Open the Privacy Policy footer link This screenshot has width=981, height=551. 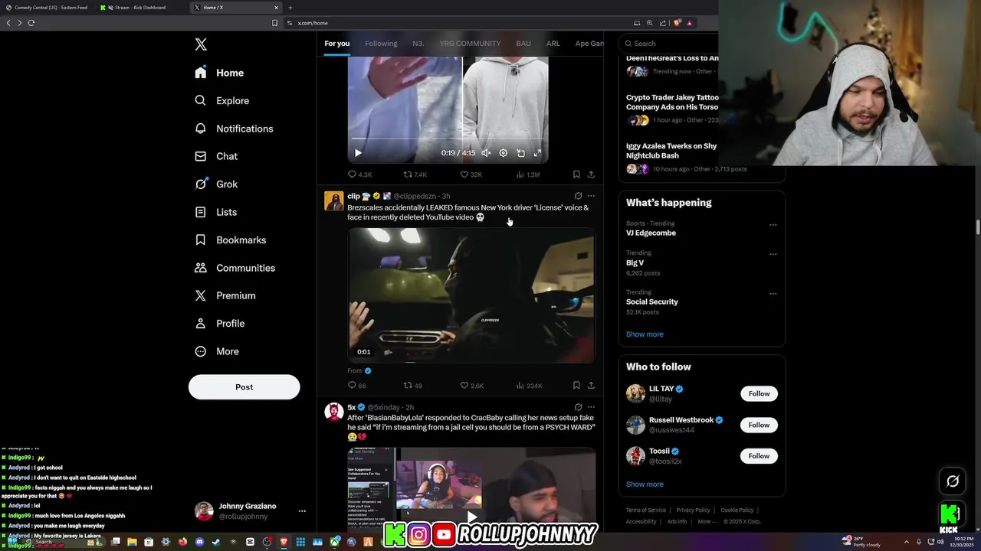click(693, 510)
